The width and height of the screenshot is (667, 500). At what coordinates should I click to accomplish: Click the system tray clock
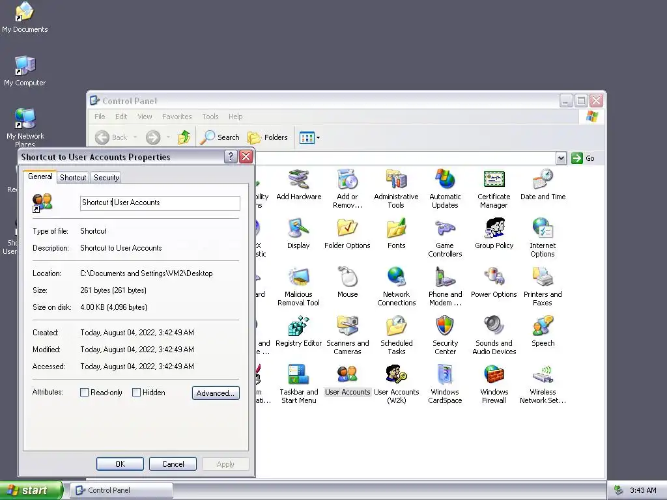pyautogui.click(x=643, y=490)
